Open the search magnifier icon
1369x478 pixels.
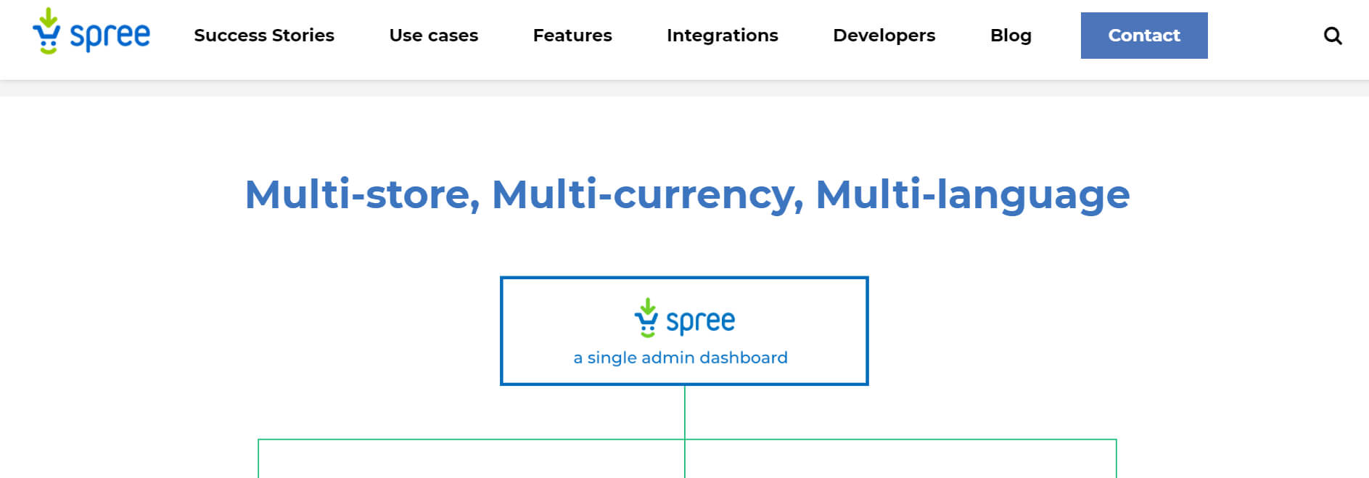(1332, 36)
